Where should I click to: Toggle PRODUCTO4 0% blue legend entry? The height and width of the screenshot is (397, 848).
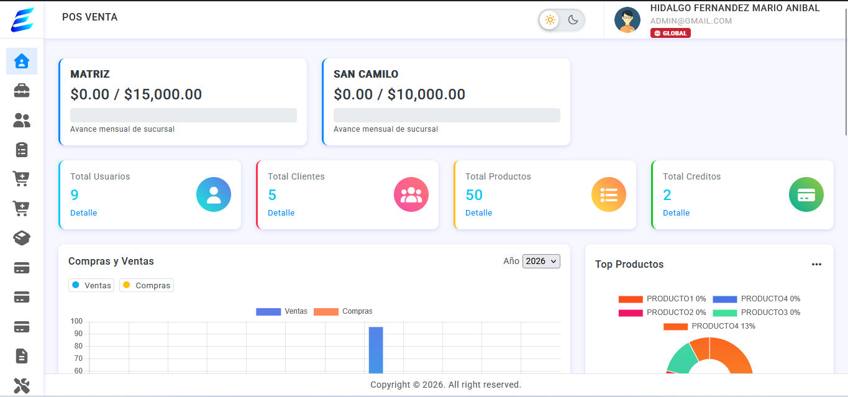756,299
